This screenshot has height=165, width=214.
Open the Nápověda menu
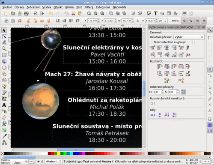(x=119, y=7)
